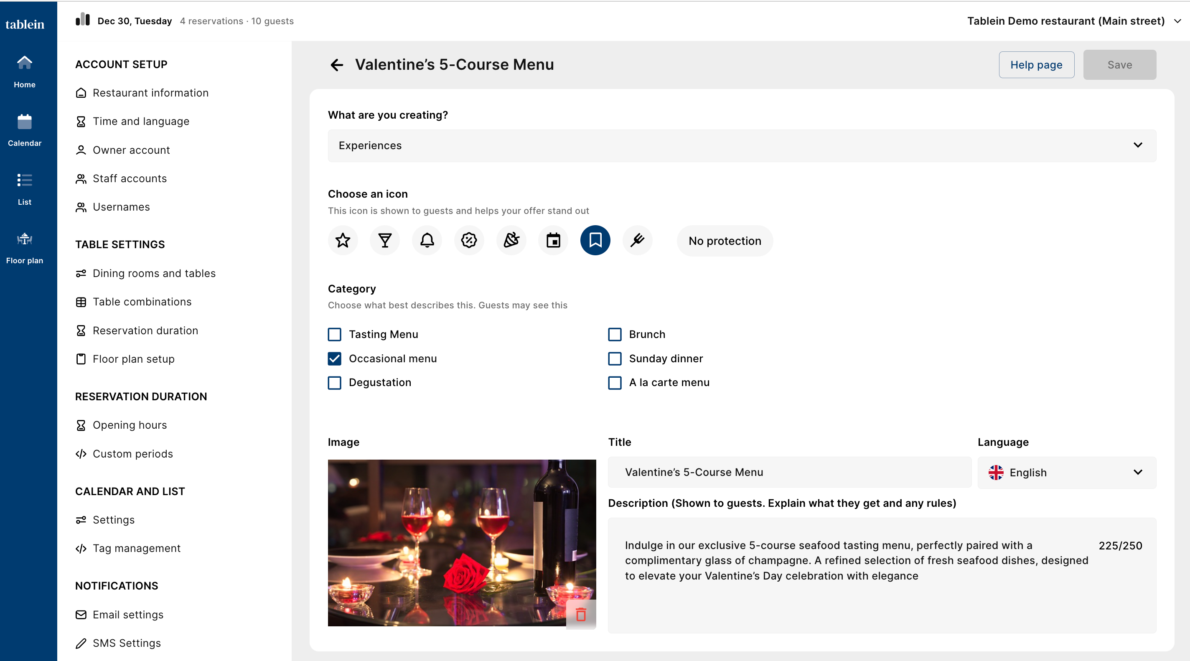
Task: Select the calendar event icon
Action: click(553, 240)
